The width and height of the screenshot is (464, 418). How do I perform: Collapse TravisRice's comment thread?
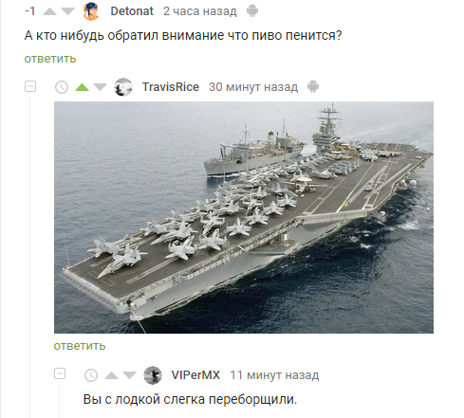click(x=30, y=86)
